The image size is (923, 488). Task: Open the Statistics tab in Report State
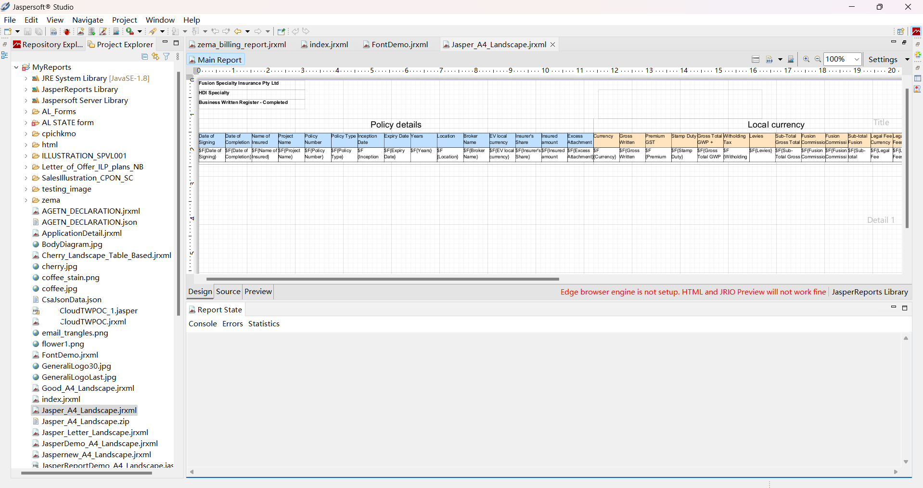tap(264, 324)
